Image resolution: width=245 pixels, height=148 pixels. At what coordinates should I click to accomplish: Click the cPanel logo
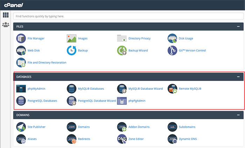click(14, 5)
